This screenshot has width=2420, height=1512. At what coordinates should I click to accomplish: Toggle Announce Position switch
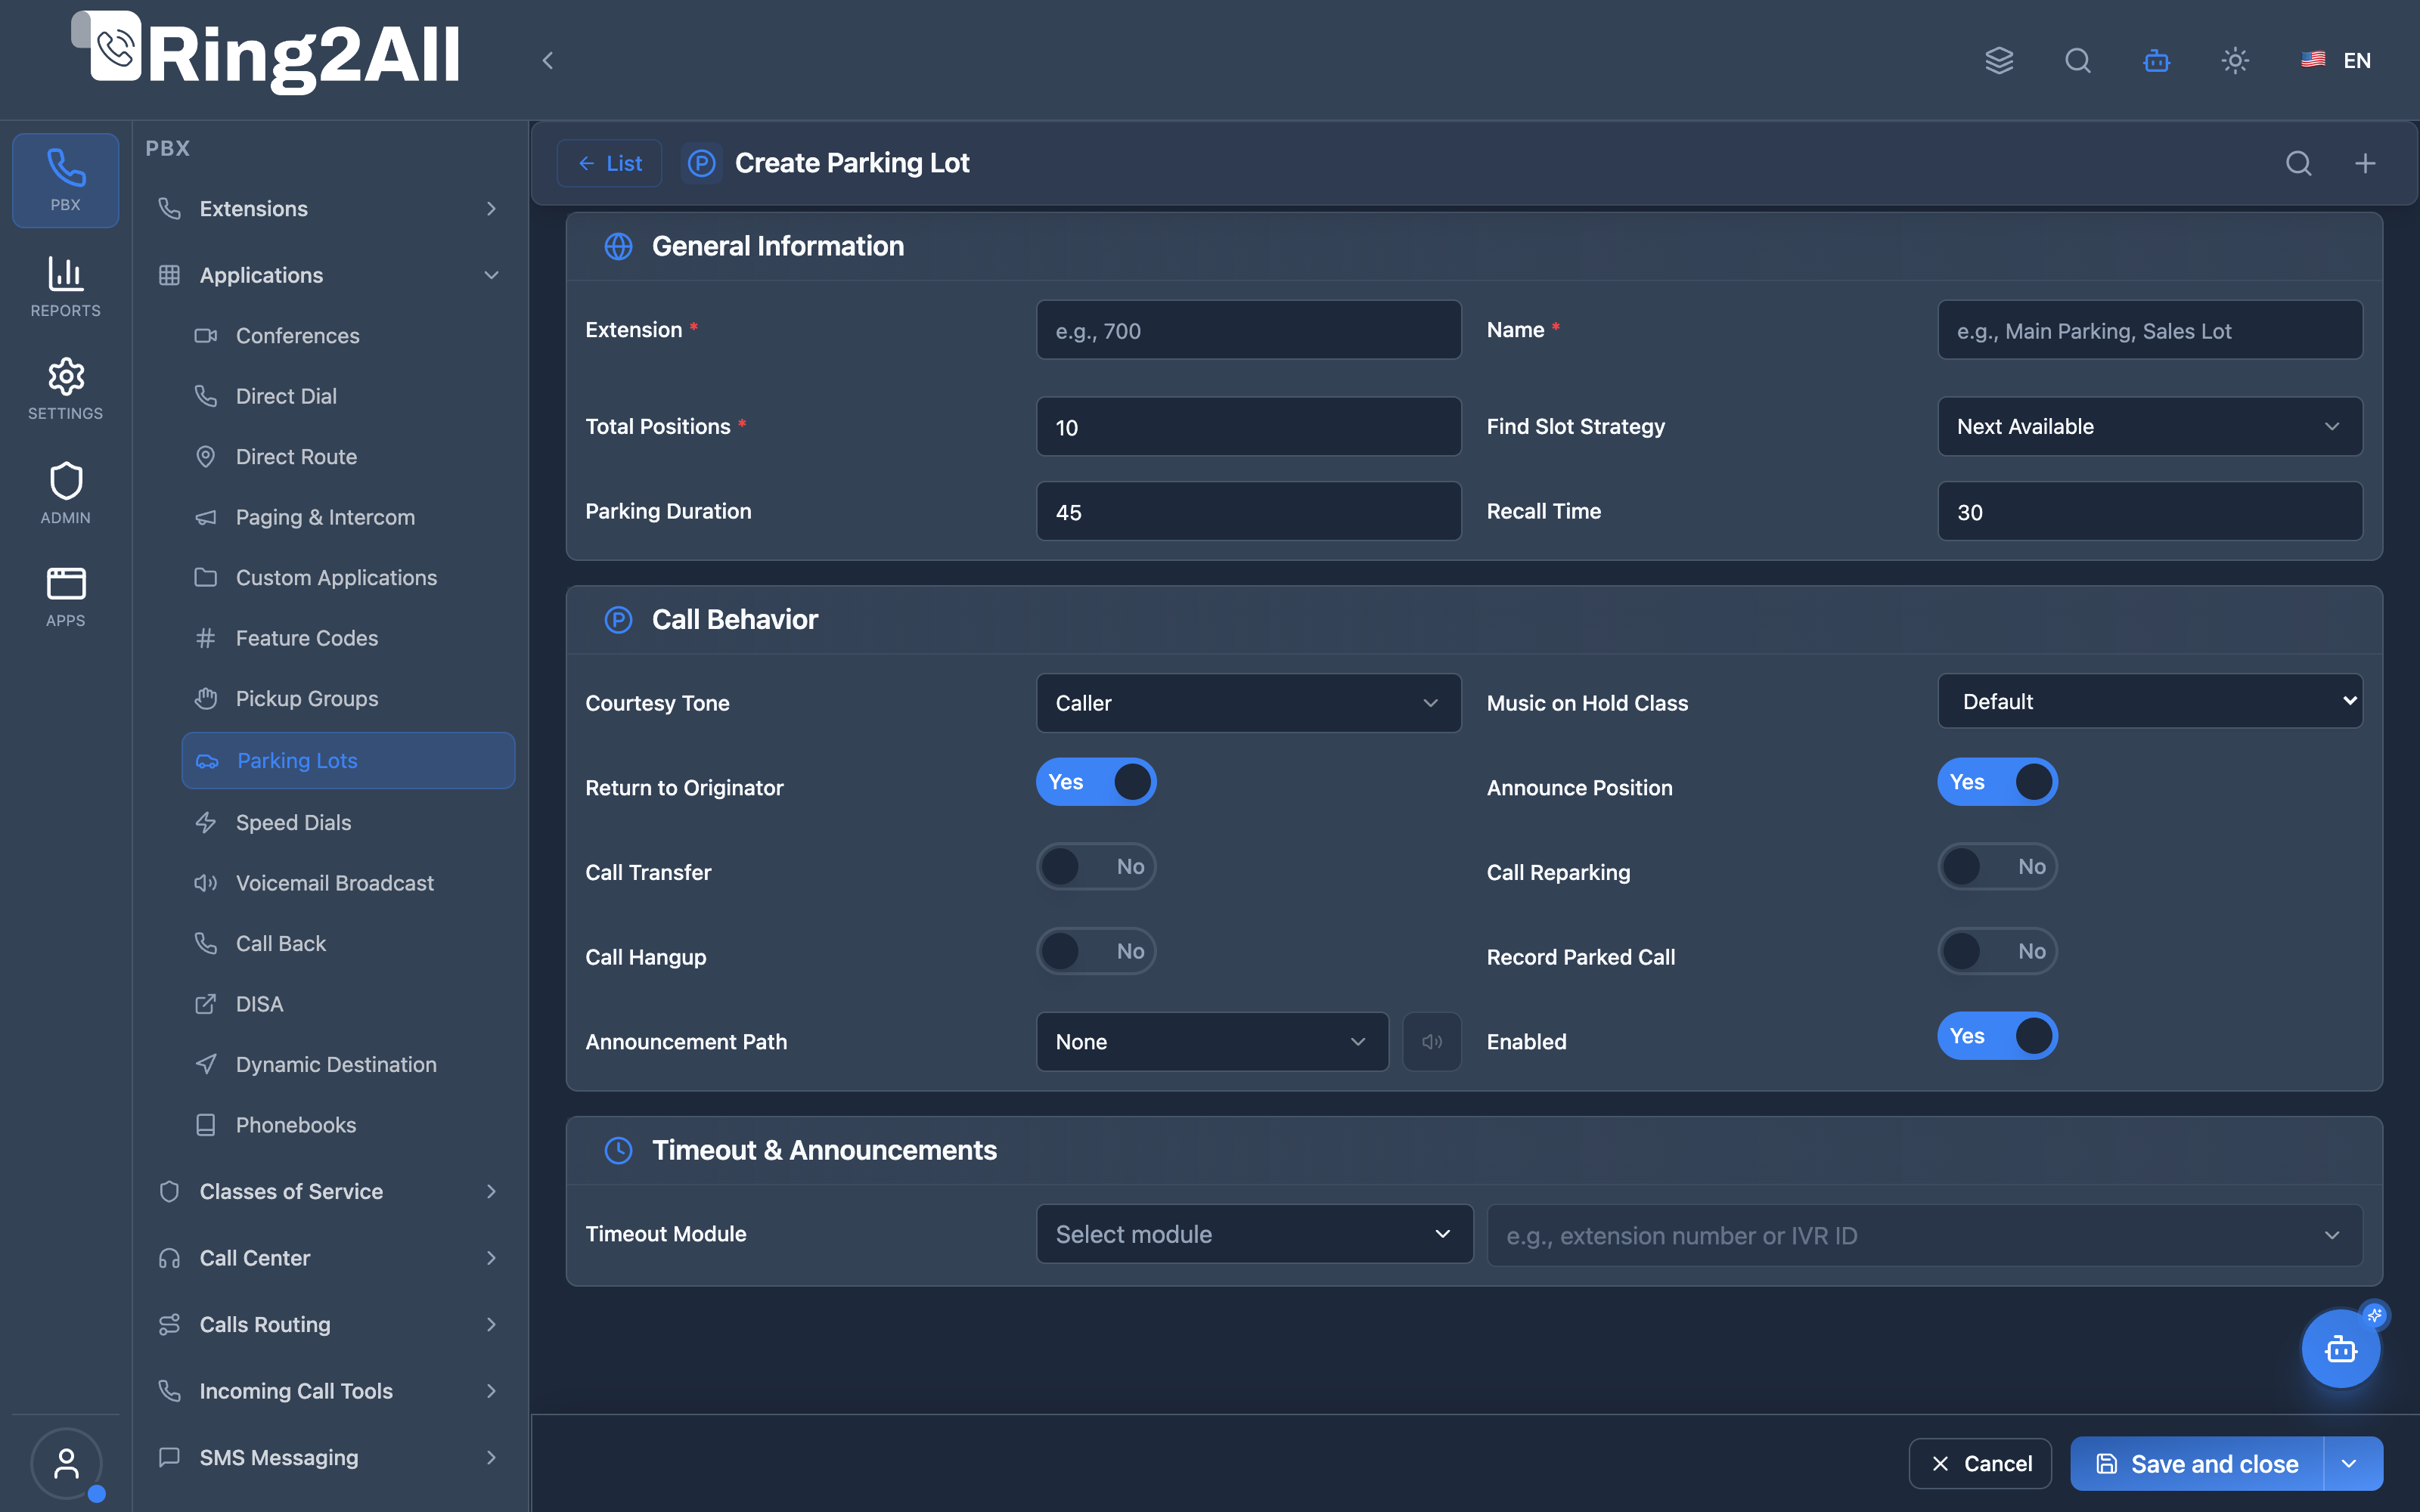click(1997, 782)
